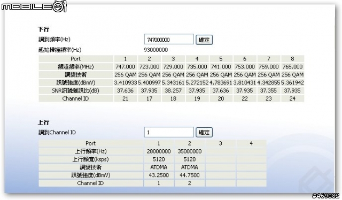The height and width of the screenshot is (200, 342).
Task: Click the SNR訊號雜訊比(dB) row header
Action: point(76,90)
